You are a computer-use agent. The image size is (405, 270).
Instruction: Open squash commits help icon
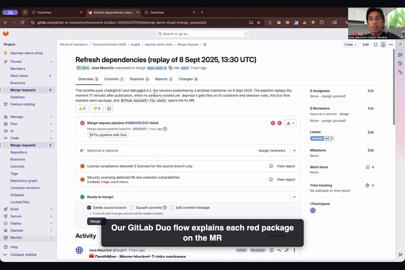click(x=165, y=208)
